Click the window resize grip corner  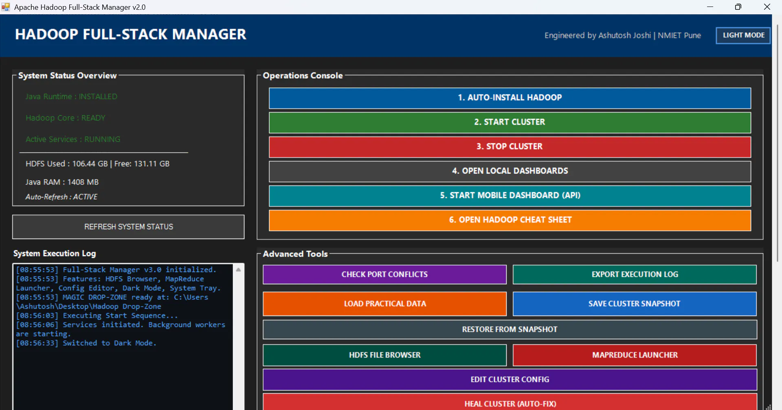tap(768, 407)
